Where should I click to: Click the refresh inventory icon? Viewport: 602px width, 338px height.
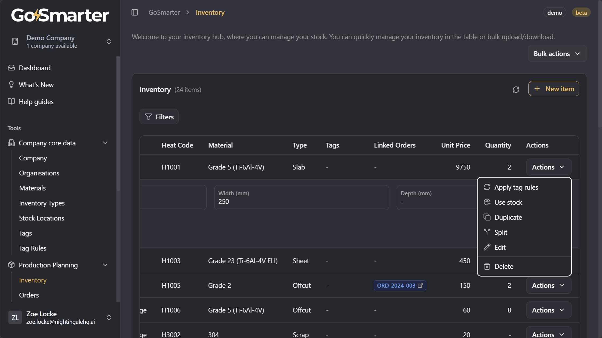[x=516, y=89]
